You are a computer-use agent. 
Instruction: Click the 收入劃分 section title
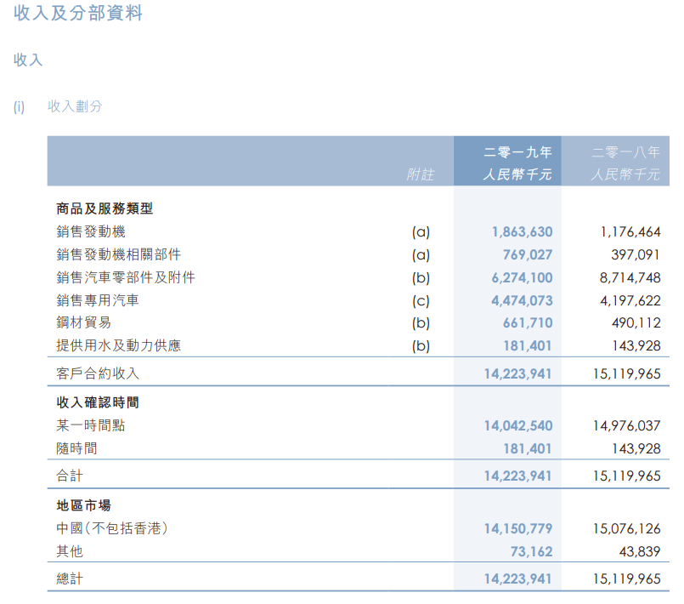click(x=75, y=106)
